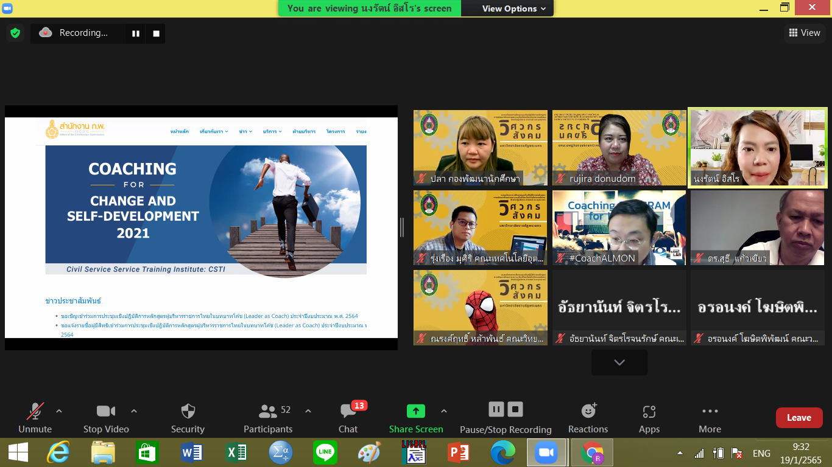Click the red Leave button
This screenshot has height=467, width=832.
pyautogui.click(x=799, y=418)
